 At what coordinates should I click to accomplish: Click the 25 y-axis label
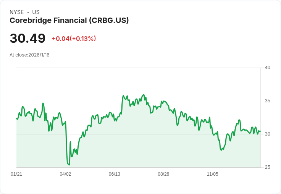(267, 167)
